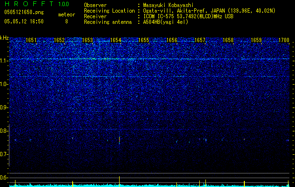Select the meteor count value 8
Image resolution: width=295 pixels, height=187 pixels.
point(67,22)
